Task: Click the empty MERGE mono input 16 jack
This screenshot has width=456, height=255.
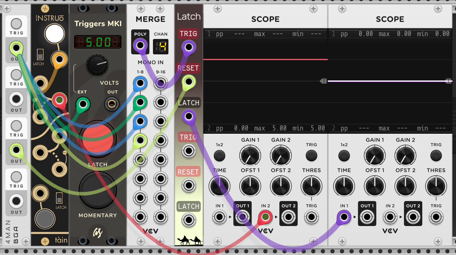Action: [160, 217]
